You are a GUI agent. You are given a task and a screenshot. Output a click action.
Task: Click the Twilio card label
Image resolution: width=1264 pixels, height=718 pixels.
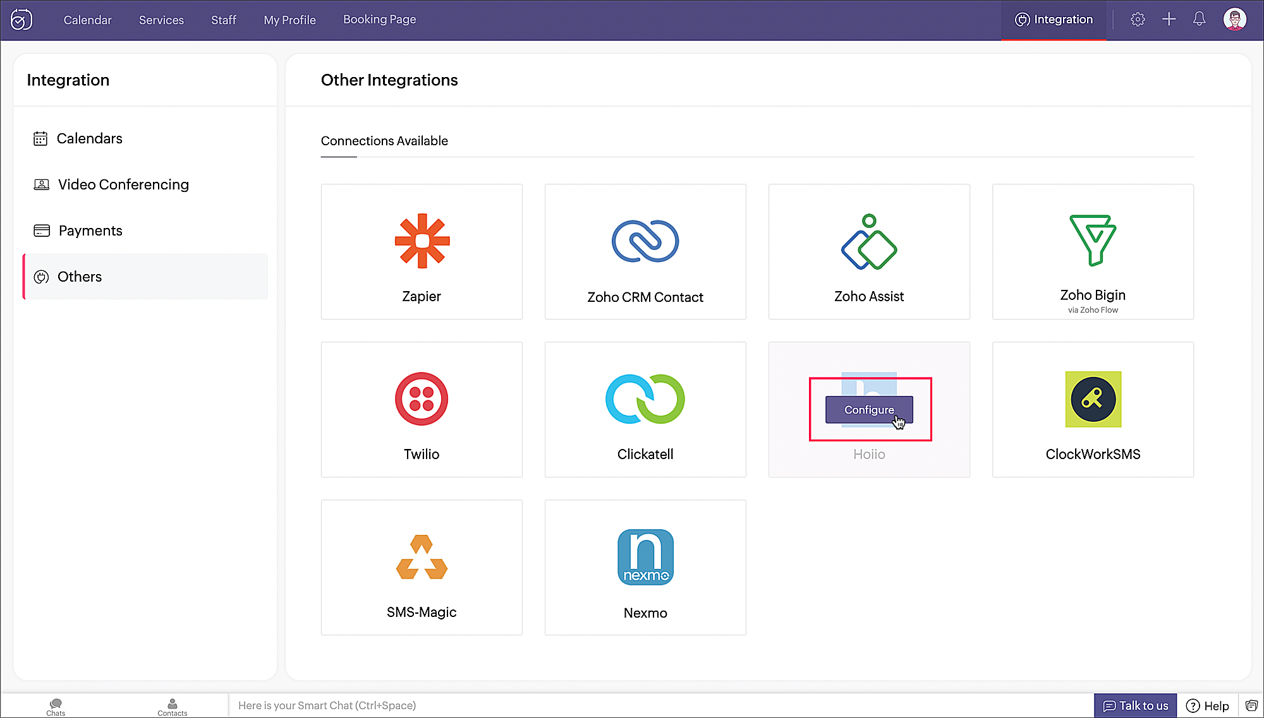422,454
